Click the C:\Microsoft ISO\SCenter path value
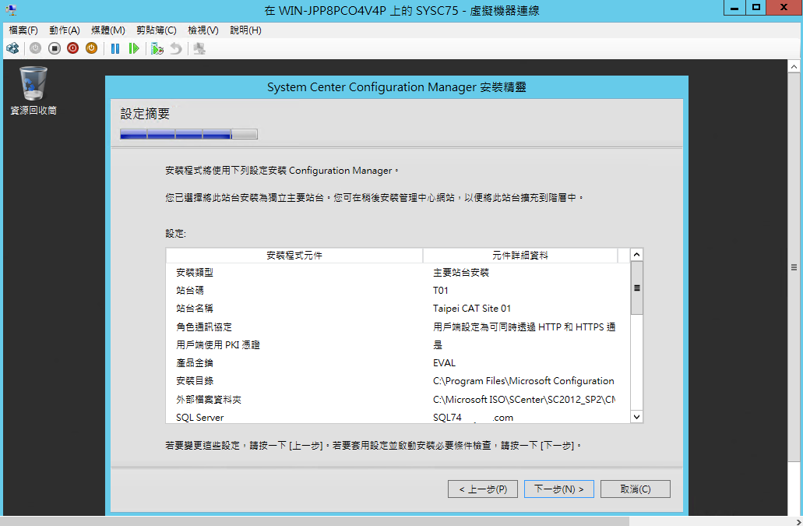803x526 pixels. 524,400
